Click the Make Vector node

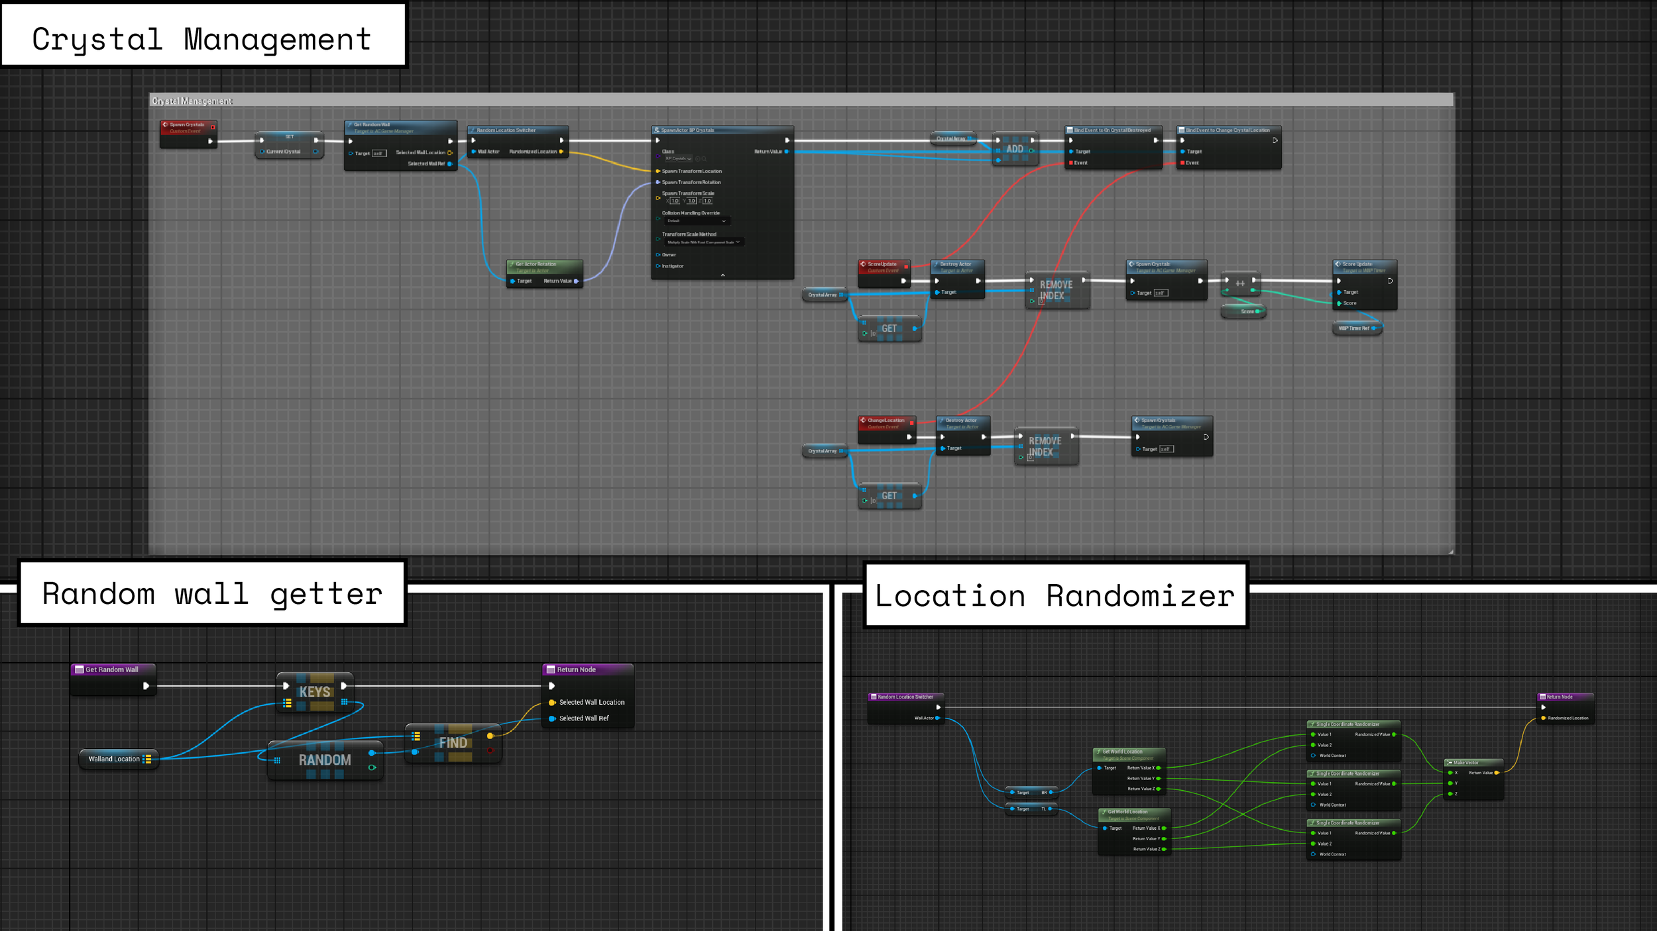(x=1474, y=779)
